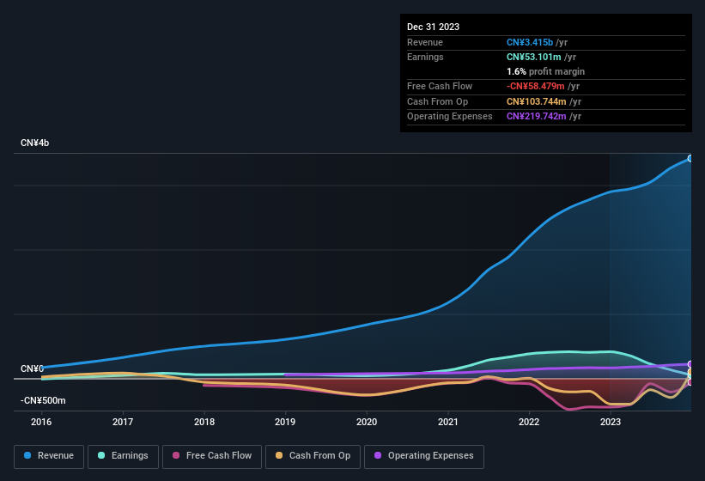
Task: Click the CN¥3.415b revenue value
Action: click(x=530, y=42)
